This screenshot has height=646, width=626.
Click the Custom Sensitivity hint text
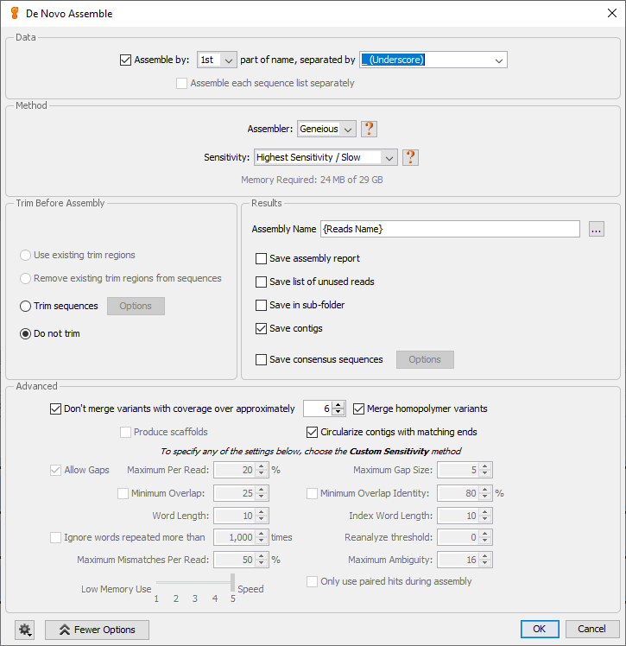pos(311,452)
